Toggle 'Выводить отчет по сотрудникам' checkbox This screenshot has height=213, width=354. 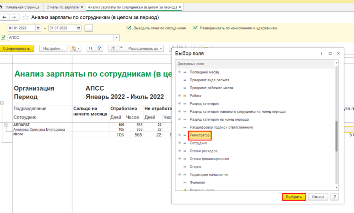(129, 28)
